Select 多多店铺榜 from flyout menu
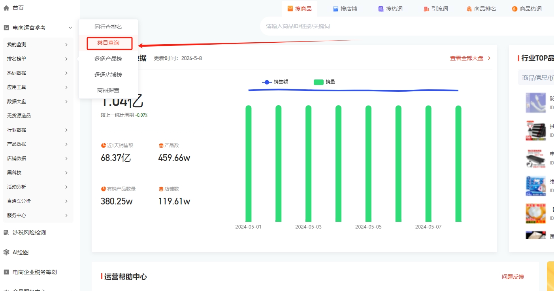554x291 pixels. tap(108, 74)
